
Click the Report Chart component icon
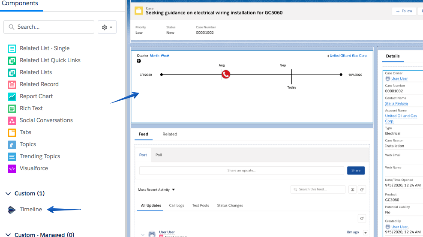(x=12, y=96)
